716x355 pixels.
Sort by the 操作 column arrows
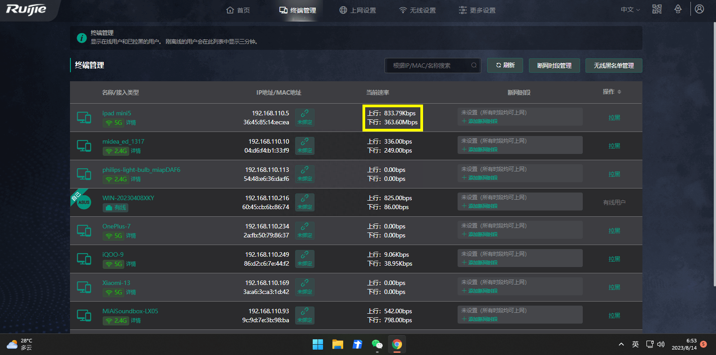click(x=619, y=92)
